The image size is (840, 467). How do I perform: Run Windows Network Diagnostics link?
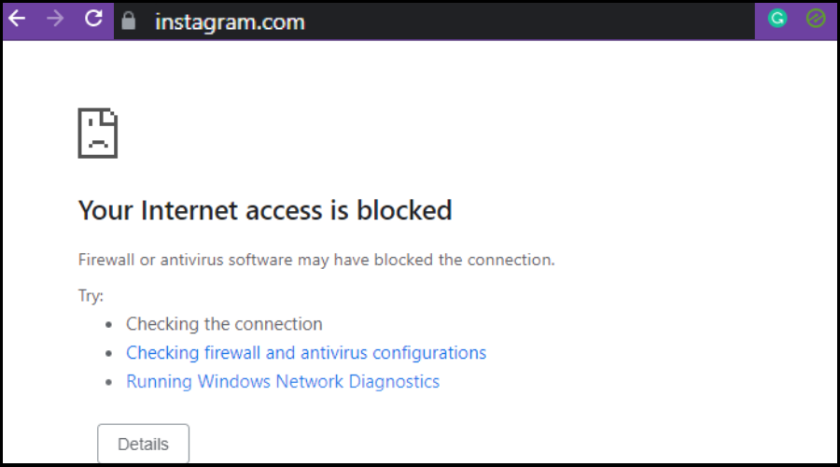pos(283,381)
